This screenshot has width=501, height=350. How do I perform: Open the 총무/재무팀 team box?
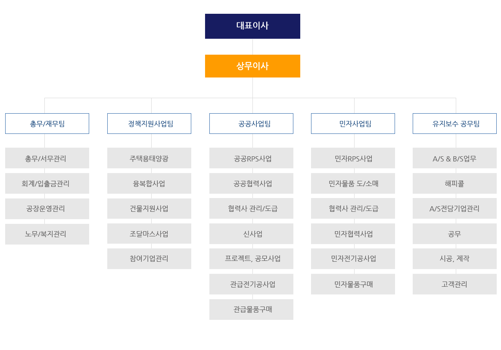point(47,124)
